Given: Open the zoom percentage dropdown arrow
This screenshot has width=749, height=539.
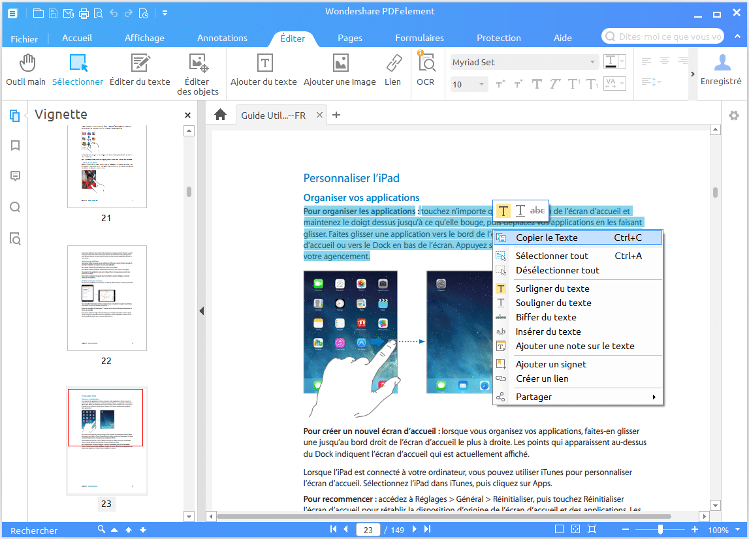Looking at the screenshot, I should pos(737,529).
